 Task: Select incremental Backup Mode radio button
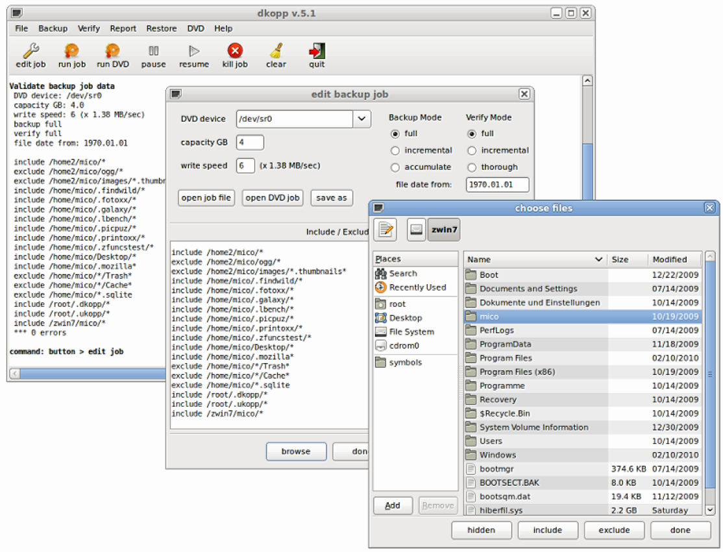(395, 150)
